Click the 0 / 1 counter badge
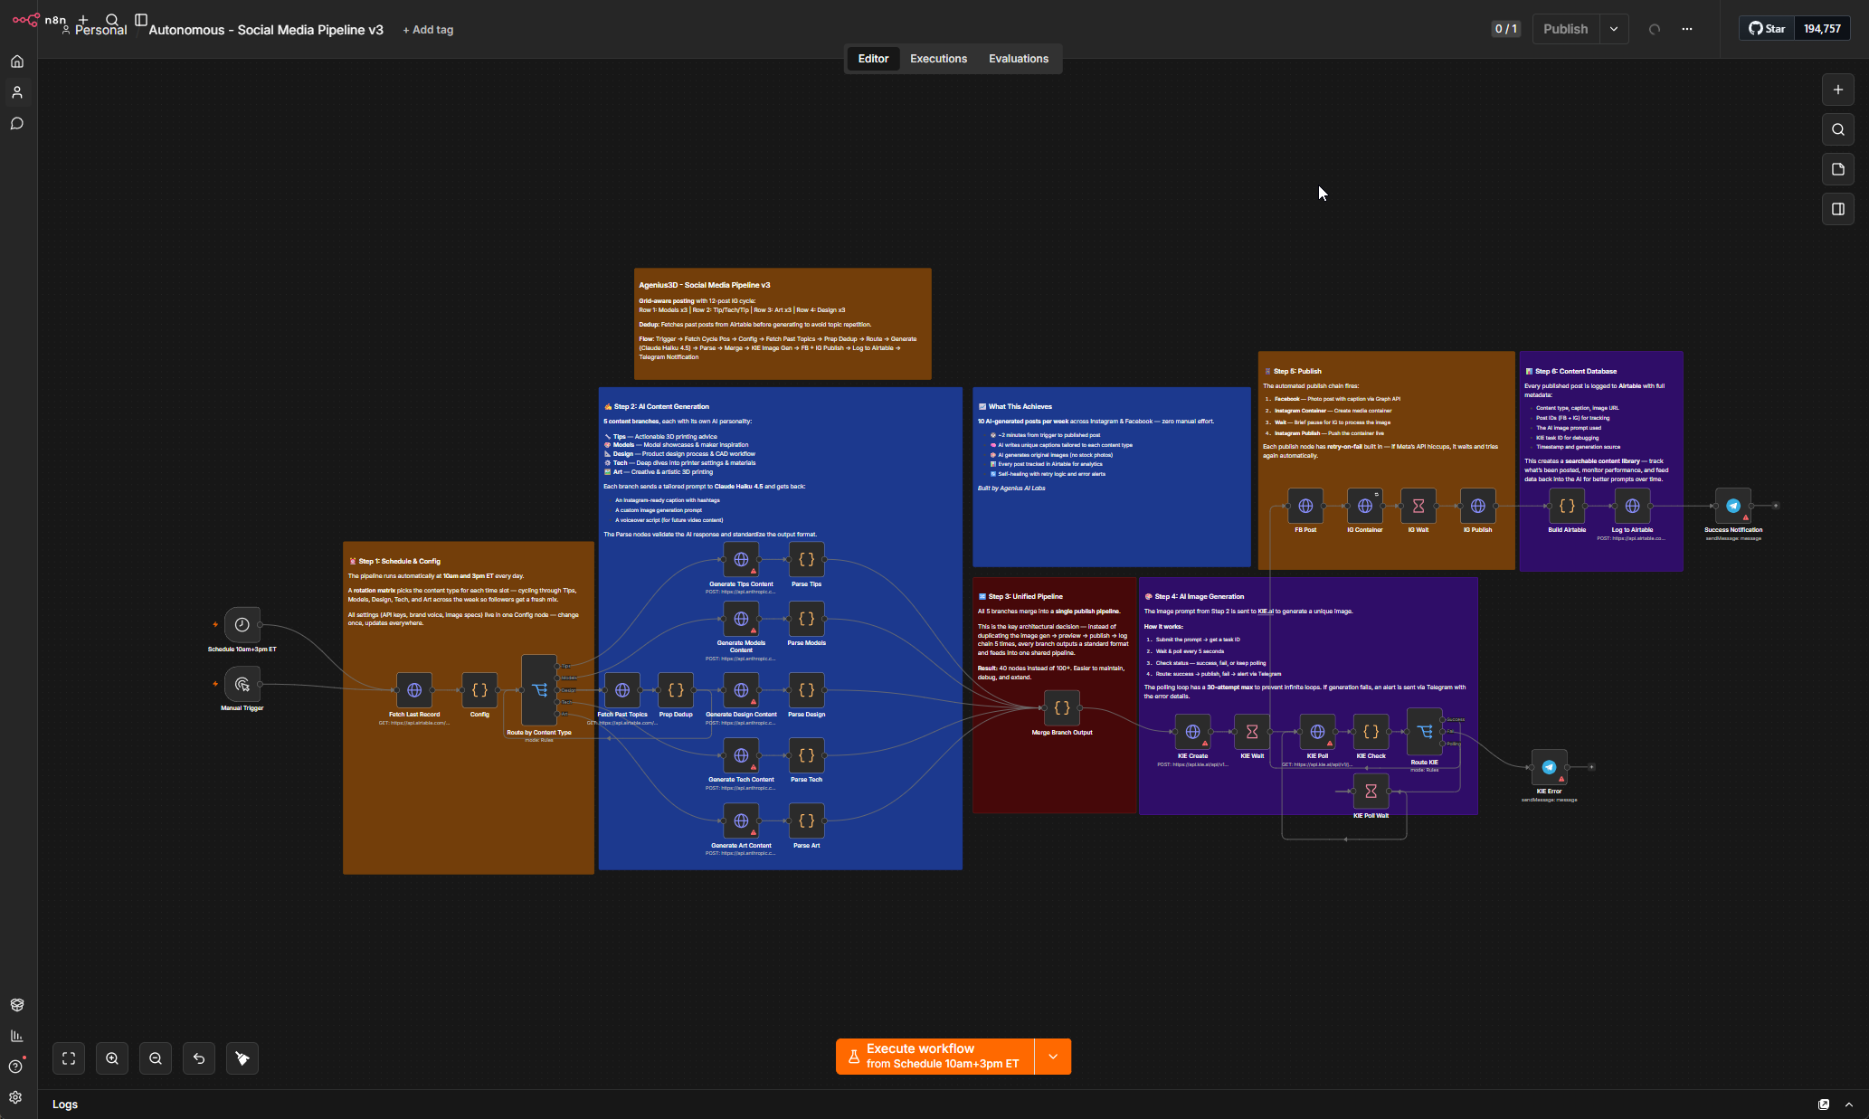This screenshot has width=1869, height=1119. click(1505, 29)
